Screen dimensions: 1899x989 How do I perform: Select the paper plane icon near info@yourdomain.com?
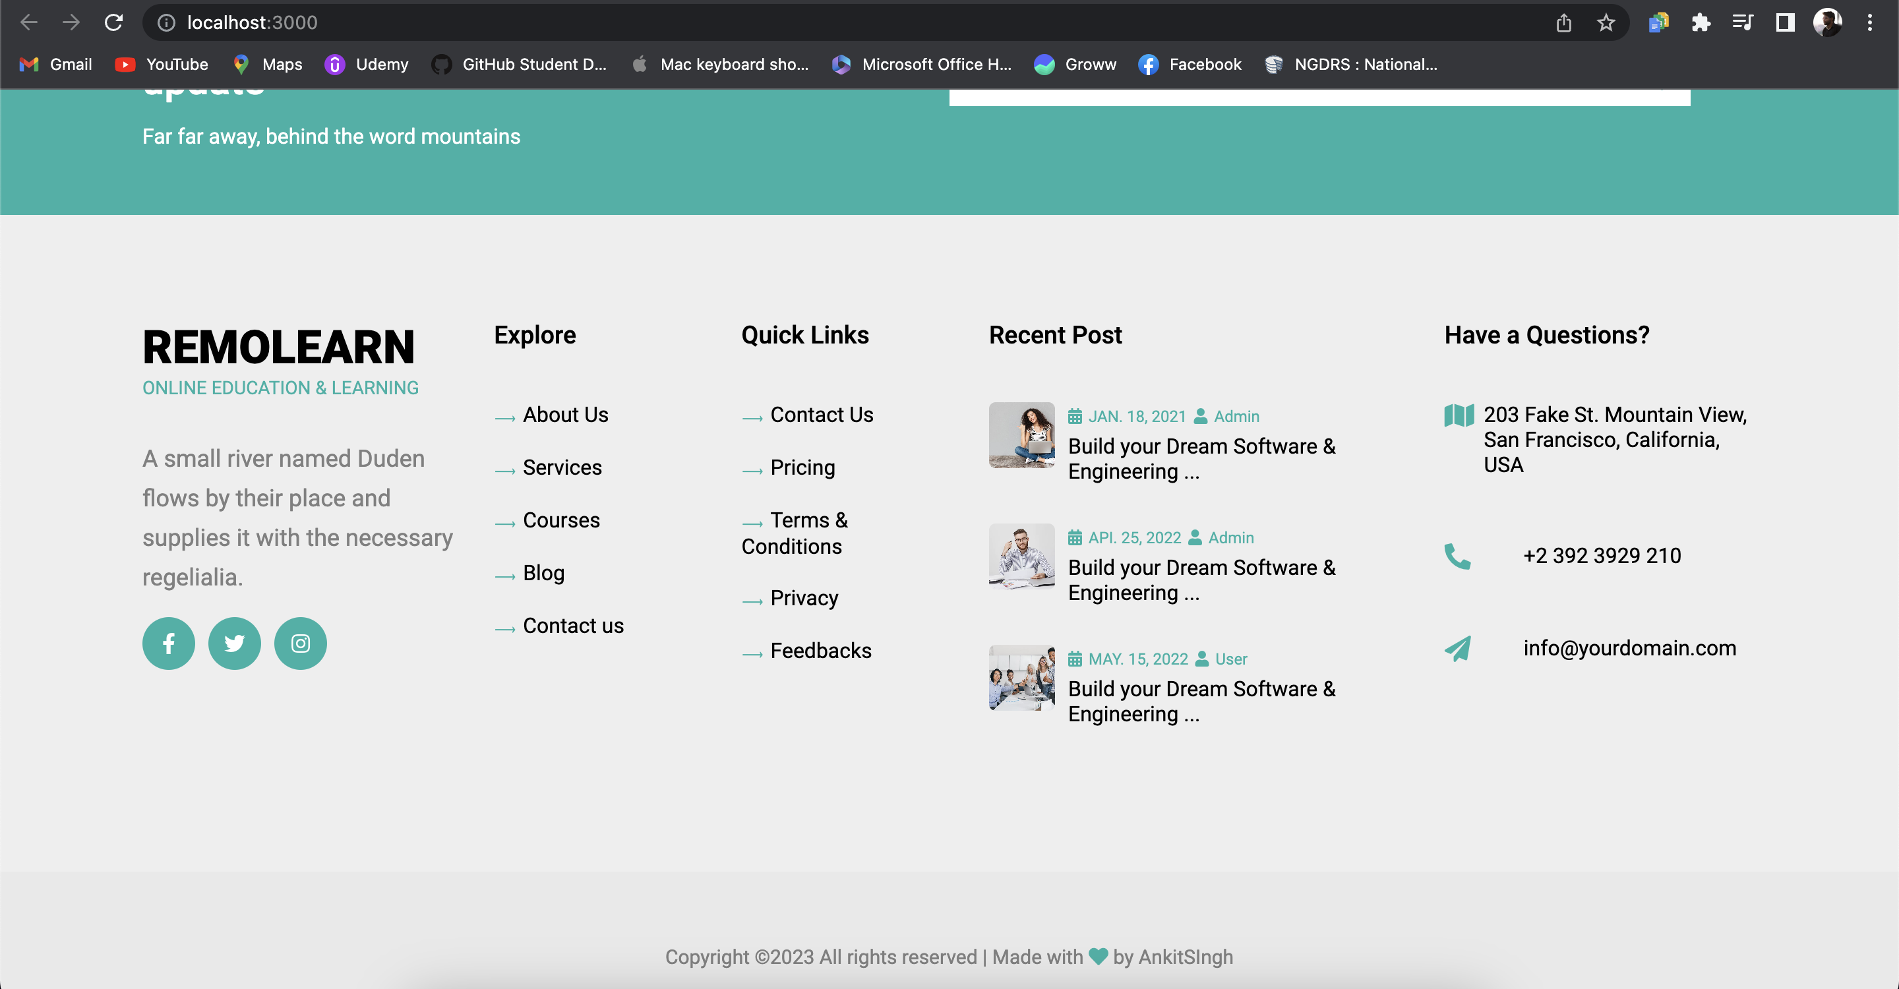coord(1457,649)
